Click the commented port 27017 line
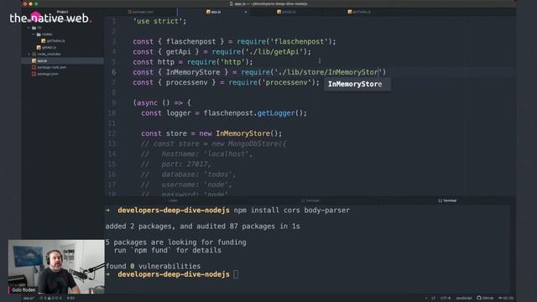The height and width of the screenshot is (302, 537). click(x=176, y=164)
